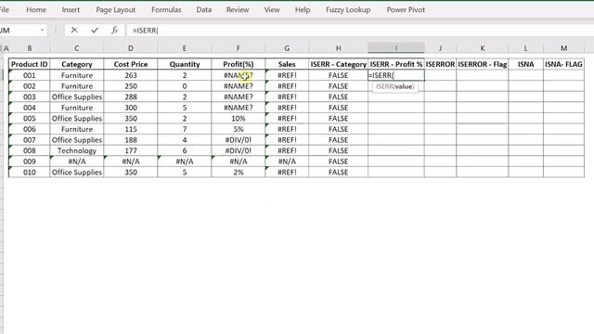594x334 pixels.
Task: Select Product ID cell 010
Action: pyautogui.click(x=29, y=172)
